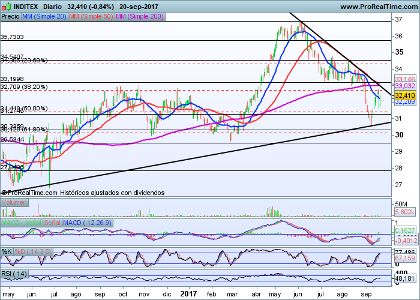Click the bold 35 price axis value

point(399,52)
